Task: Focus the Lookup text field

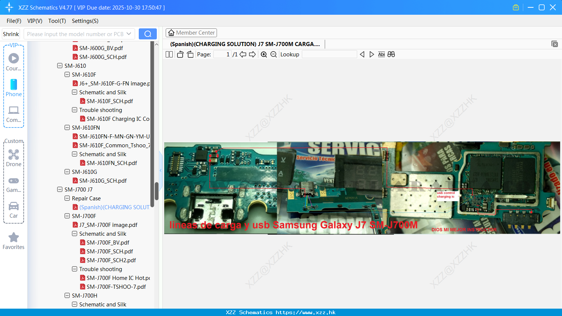Action: pos(330,54)
